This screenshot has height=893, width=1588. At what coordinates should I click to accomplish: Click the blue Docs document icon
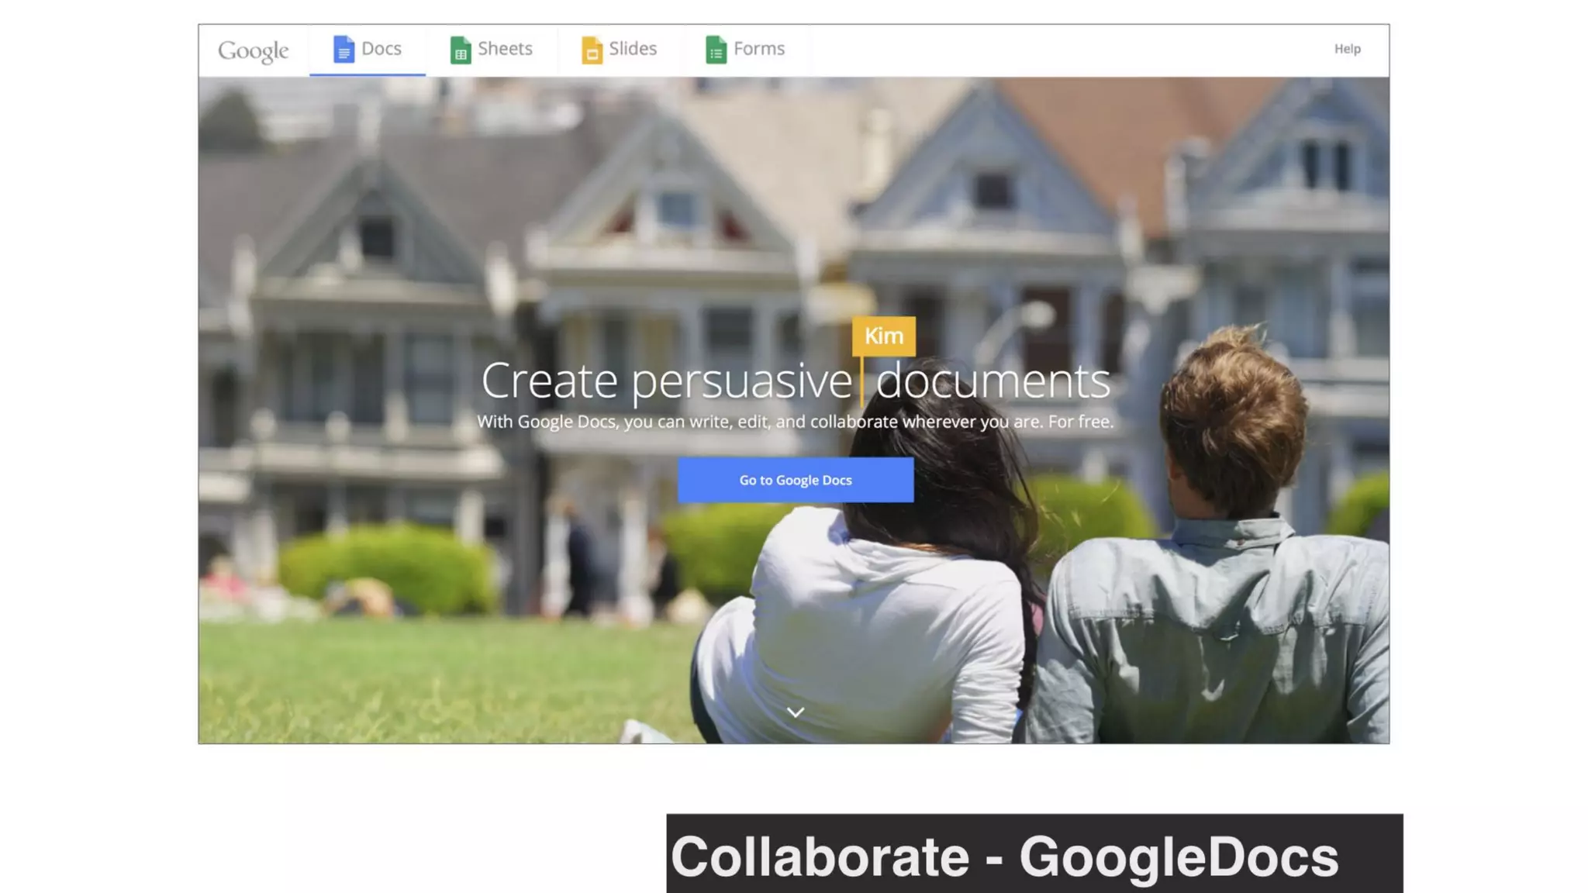click(343, 50)
